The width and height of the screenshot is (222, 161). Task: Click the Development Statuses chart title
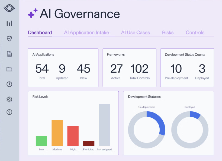[x=144, y=96]
